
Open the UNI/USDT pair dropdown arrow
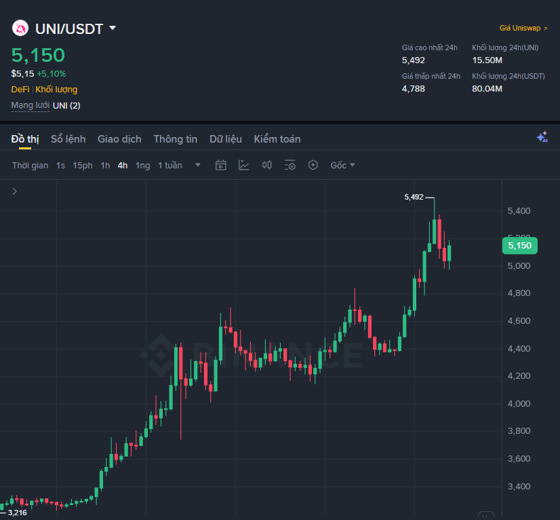(113, 28)
